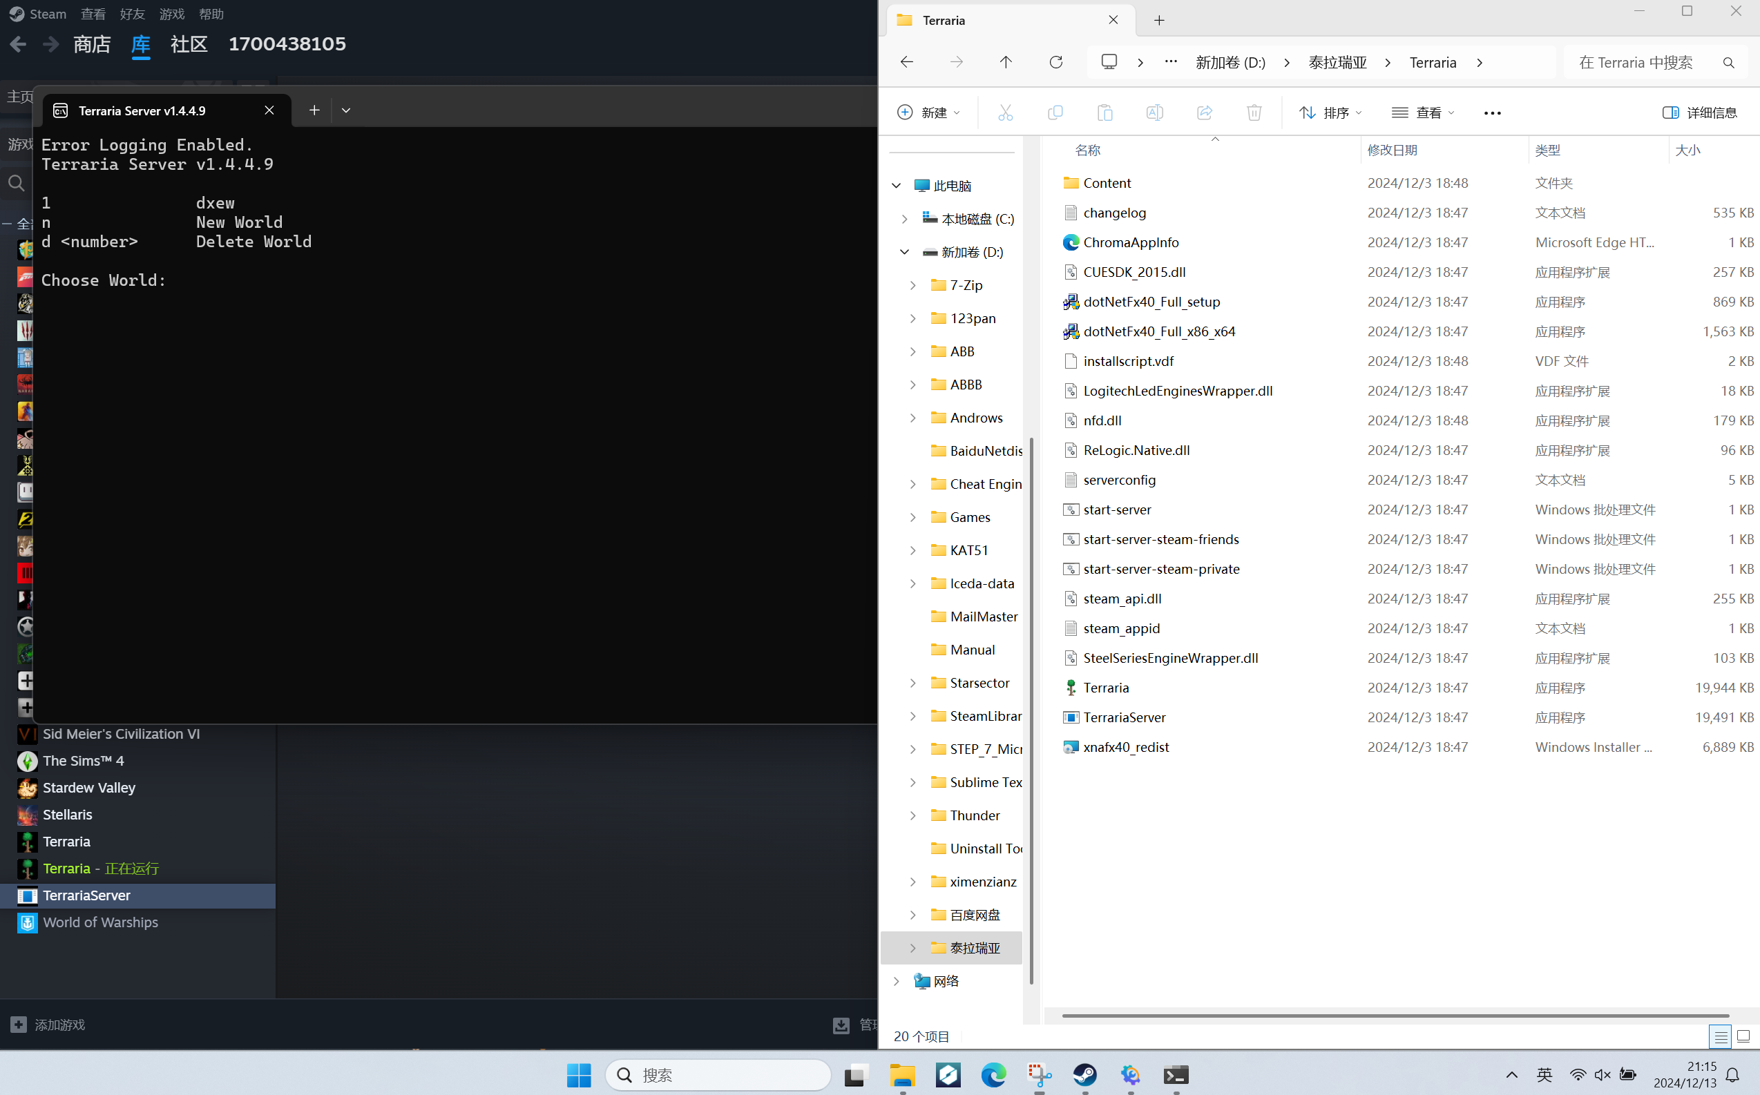Open the 查看 view dropdown
The height and width of the screenshot is (1095, 1760).
tap(1422, 113)
